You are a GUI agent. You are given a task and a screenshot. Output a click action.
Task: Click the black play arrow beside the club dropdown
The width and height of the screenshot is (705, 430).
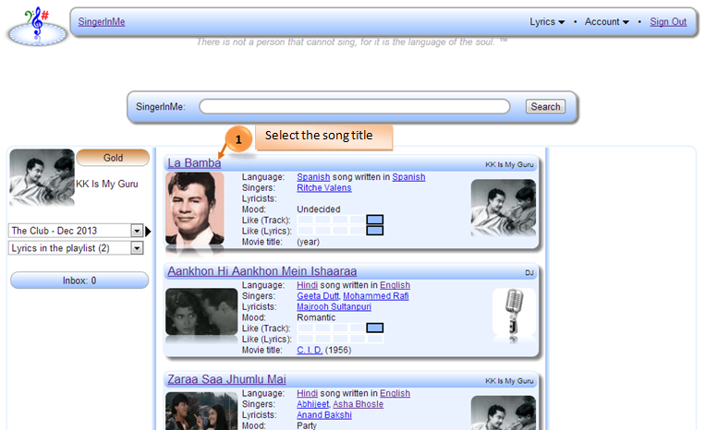click(148, 232)
